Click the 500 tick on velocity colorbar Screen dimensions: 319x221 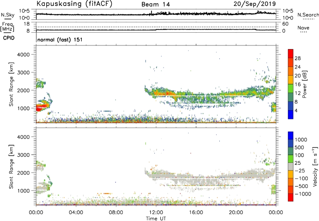click(299, 147)
